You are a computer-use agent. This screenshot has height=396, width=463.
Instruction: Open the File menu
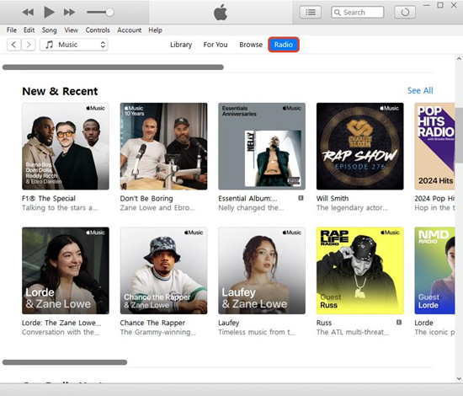click(12, 30)
